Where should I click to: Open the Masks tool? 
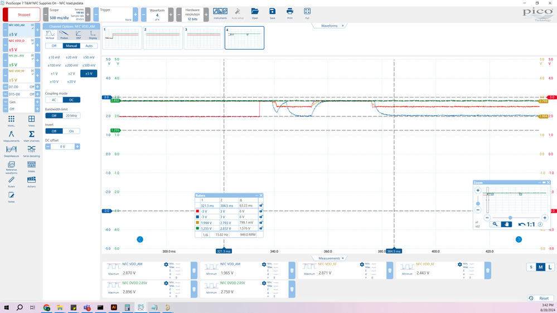pyautogui.click(x=31, y=164)
